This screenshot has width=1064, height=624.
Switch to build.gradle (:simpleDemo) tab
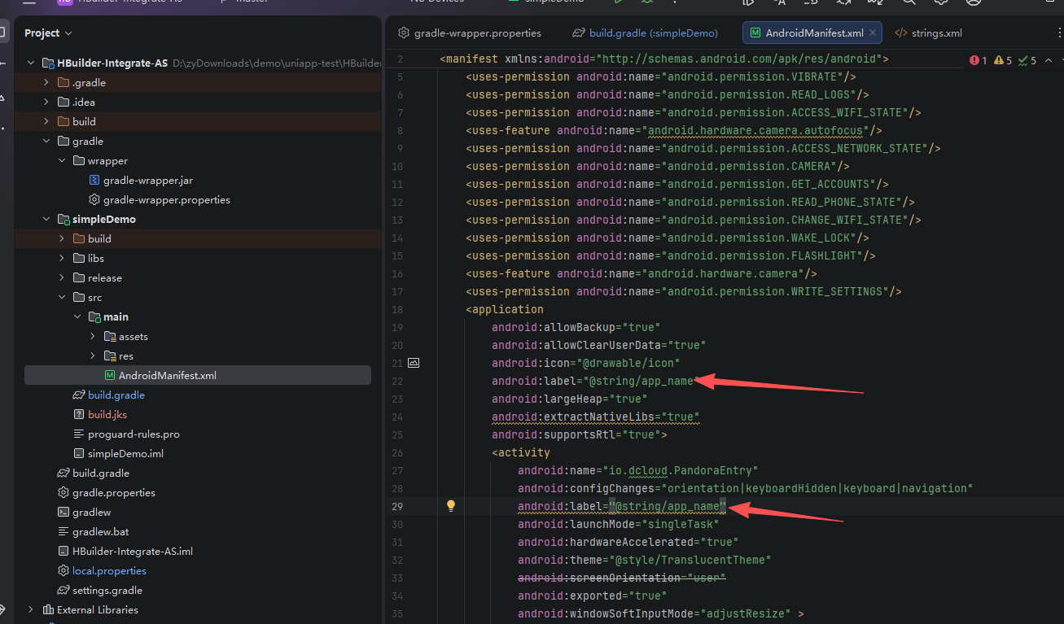click(646, 33)
